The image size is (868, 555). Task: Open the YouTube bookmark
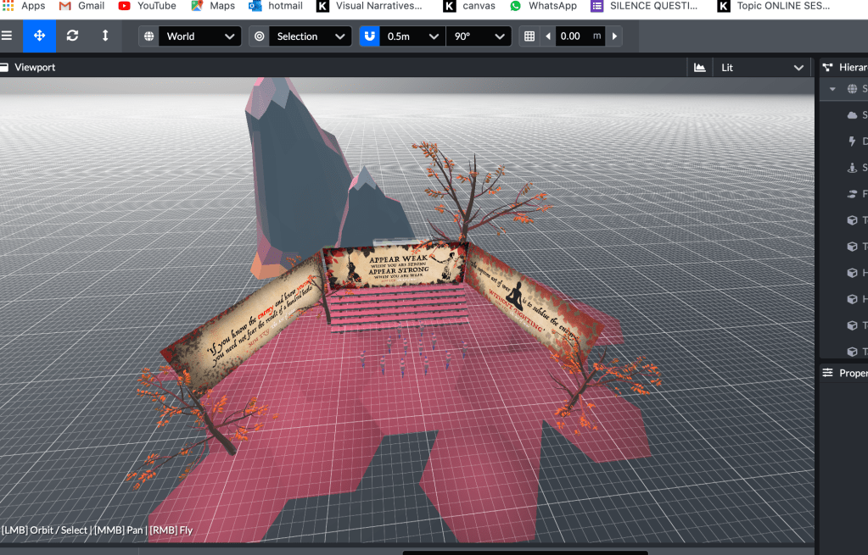[148, 6]
